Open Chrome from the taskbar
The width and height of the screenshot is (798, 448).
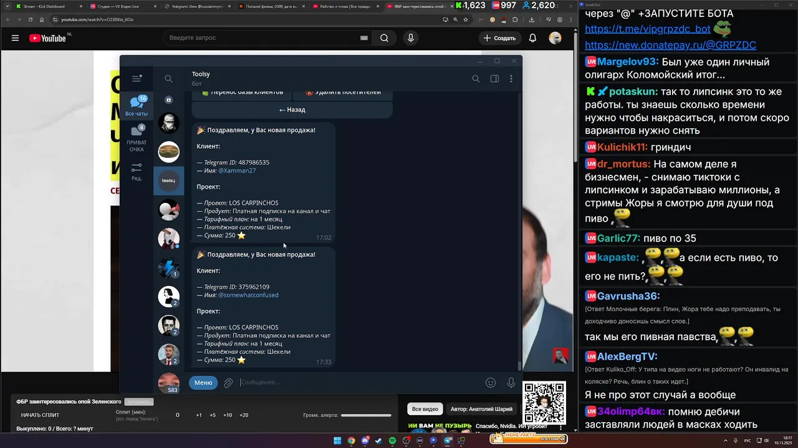click(351, 441)
